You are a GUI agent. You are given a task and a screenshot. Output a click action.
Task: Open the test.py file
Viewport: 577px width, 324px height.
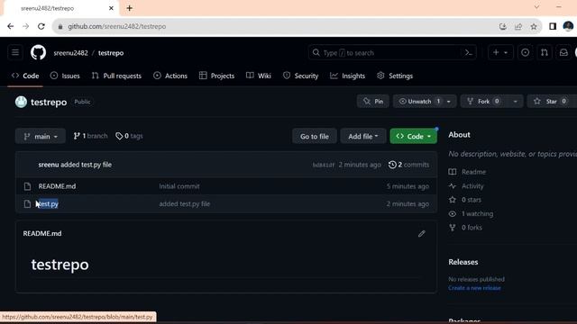tap(47, 204)
